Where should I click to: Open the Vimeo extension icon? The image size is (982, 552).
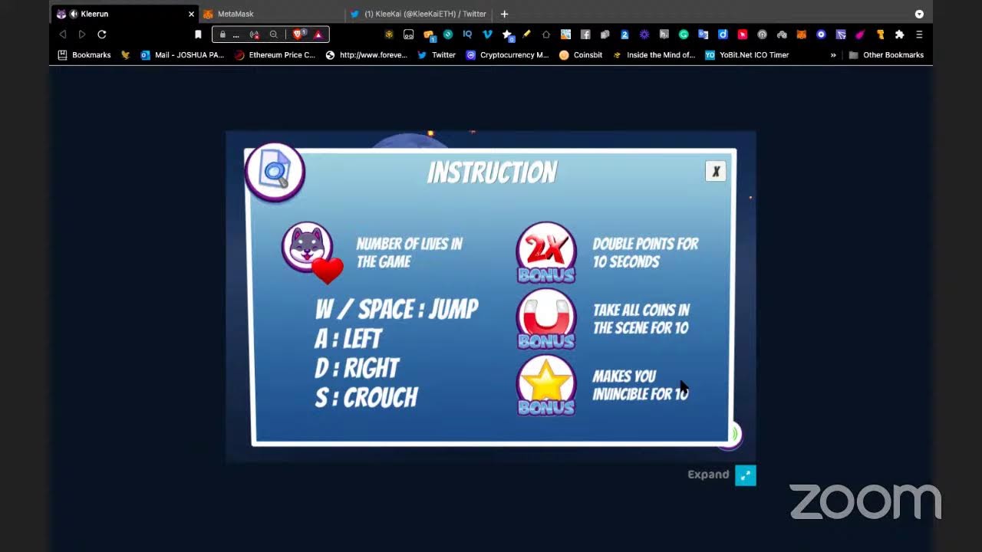click(487, 34)
